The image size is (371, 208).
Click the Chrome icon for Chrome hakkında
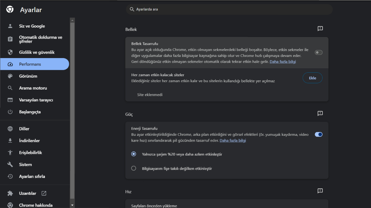pos(10,205)
